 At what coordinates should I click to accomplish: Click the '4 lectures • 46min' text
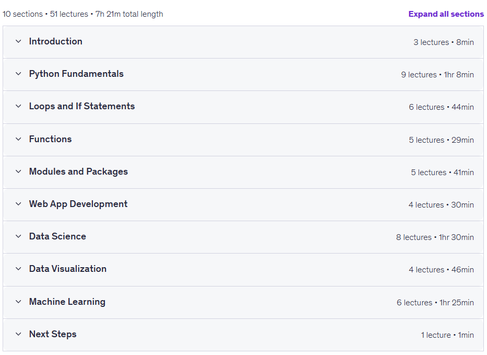pos(442,269)
